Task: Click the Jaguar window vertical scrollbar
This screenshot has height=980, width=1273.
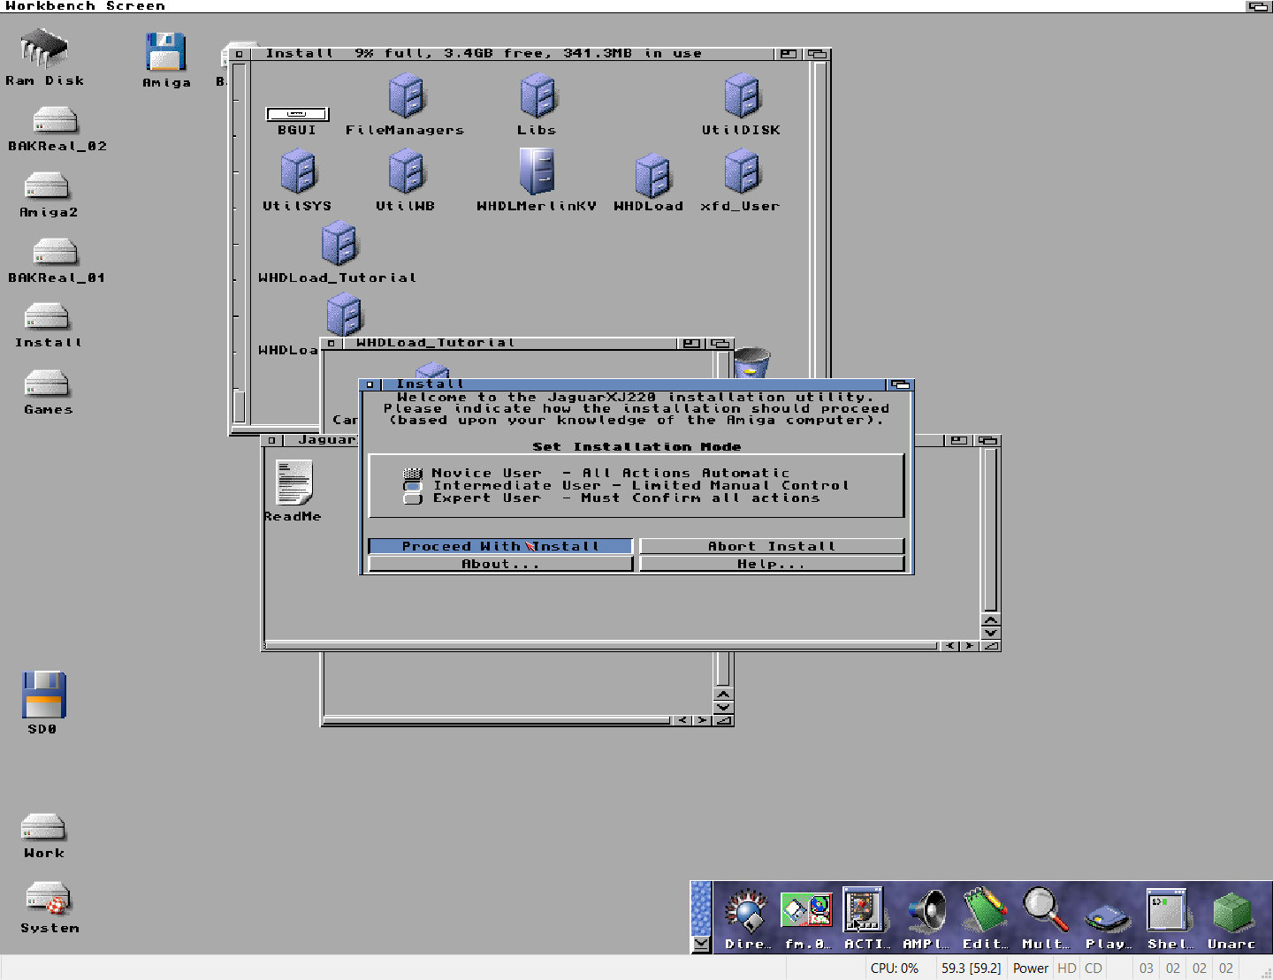Action: pyautogui.click(x=991, y=530)
